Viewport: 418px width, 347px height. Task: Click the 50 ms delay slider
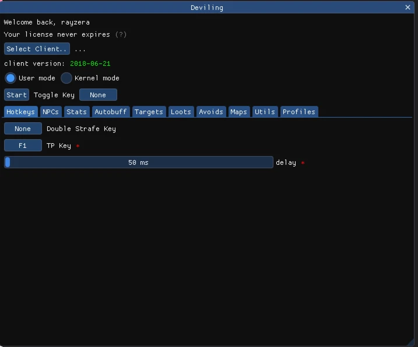[x=138, y=162]
